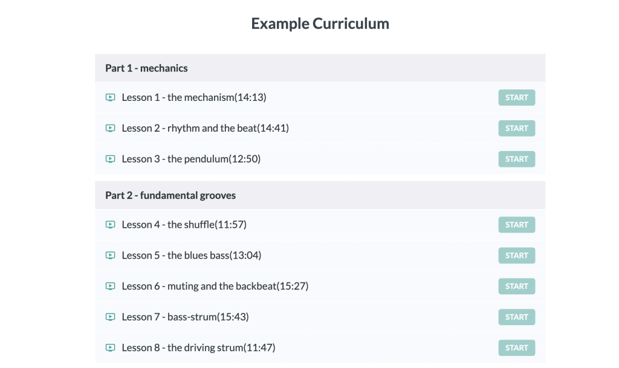619x368 pixels.
Task: Click the video icon beside Lesson 8
Action: (x=110, y=348)
